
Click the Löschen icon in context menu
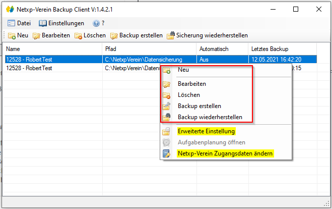(166, 95)
